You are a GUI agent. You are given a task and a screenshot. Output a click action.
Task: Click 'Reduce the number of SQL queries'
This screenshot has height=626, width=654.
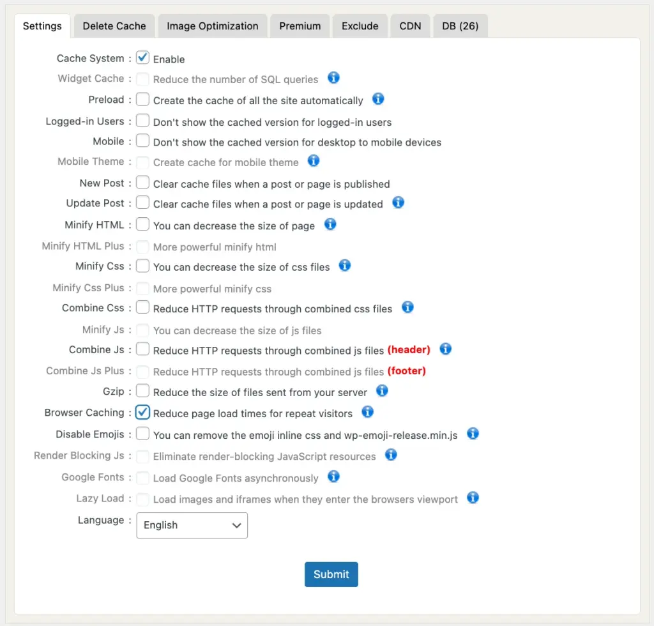click(x=236, y=79)
